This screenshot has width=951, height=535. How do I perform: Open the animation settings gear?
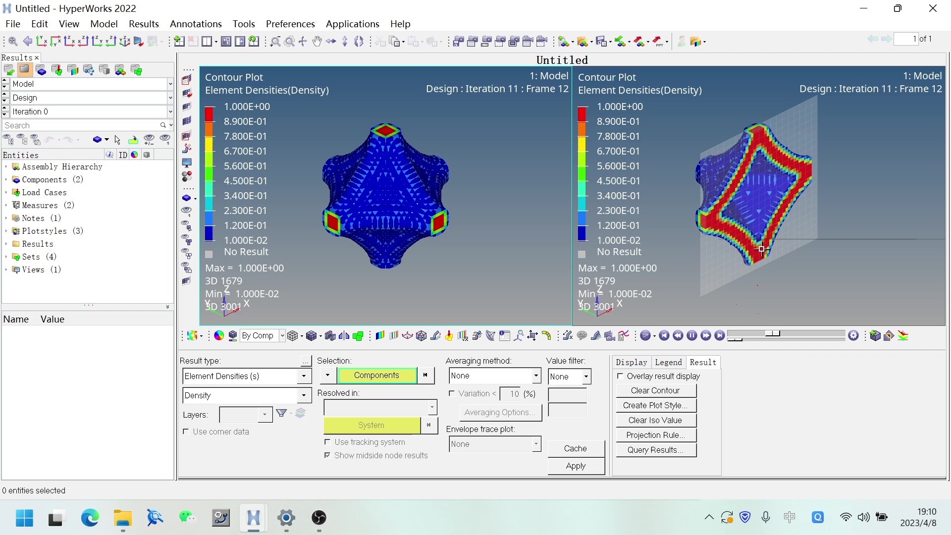853,335
